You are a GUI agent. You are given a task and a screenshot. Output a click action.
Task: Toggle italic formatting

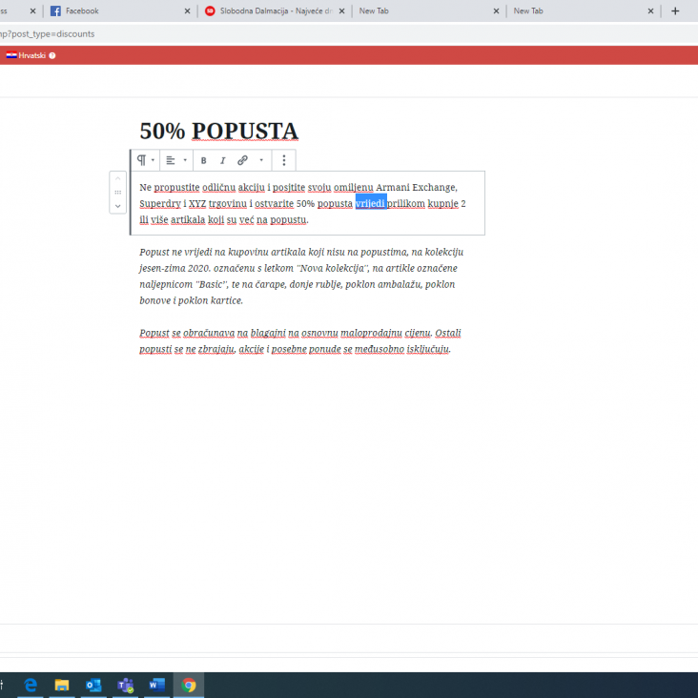pyautogui.click(x=222, y=161)
